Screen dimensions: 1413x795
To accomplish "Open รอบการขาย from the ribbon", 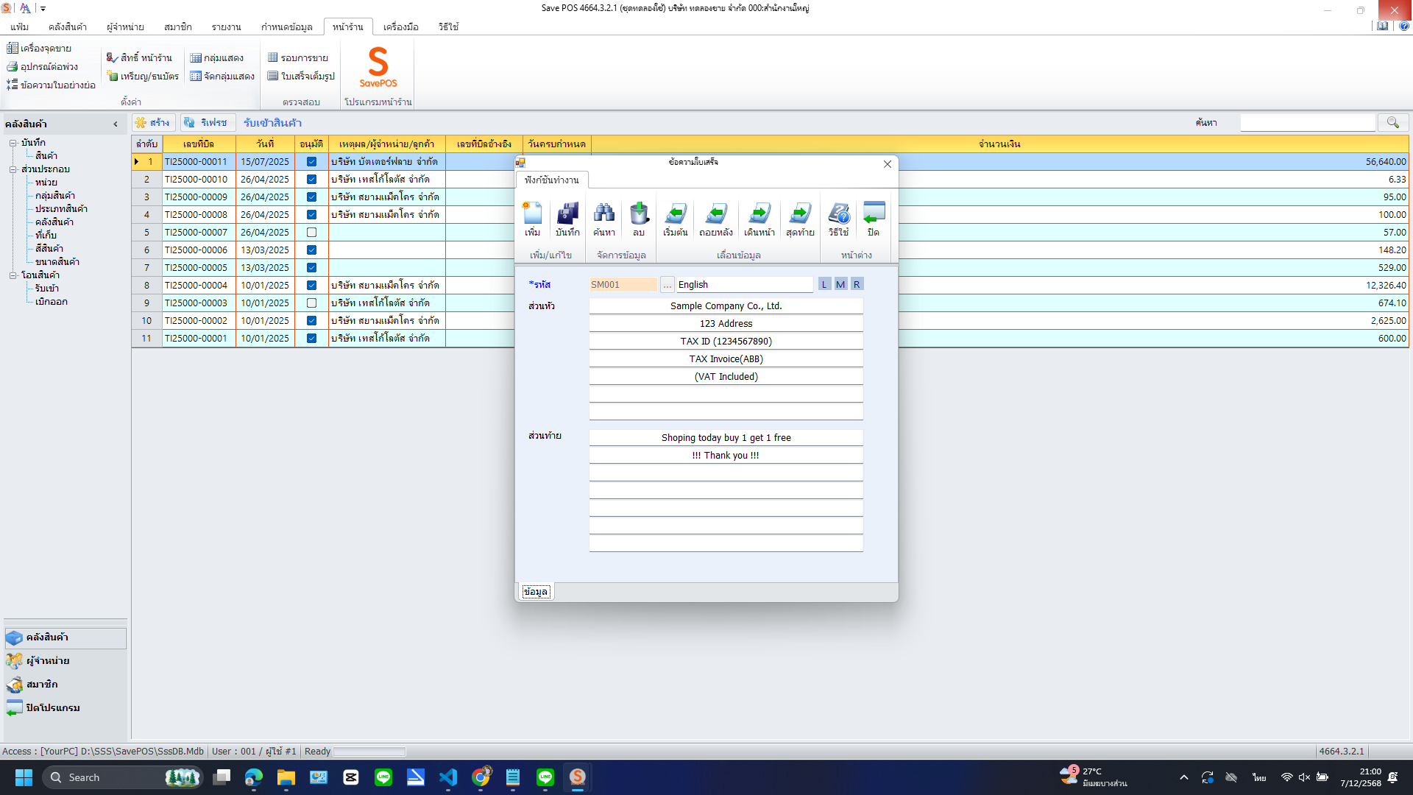I will 297,57.
